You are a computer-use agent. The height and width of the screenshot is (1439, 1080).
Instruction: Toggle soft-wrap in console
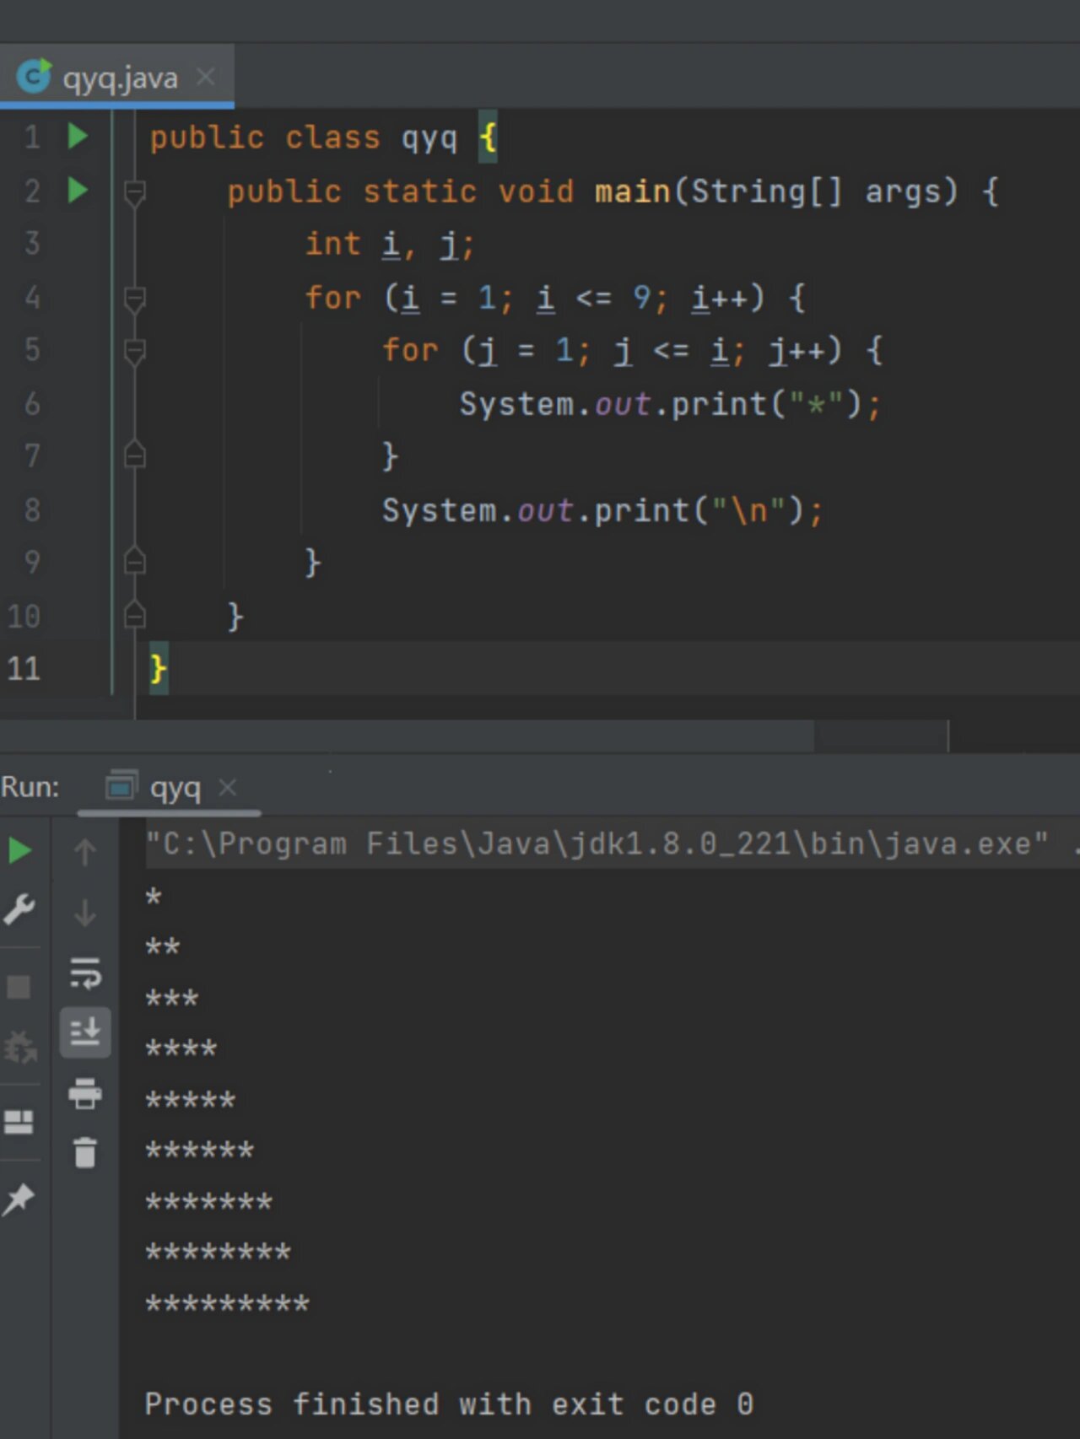(x=84, y=973)
